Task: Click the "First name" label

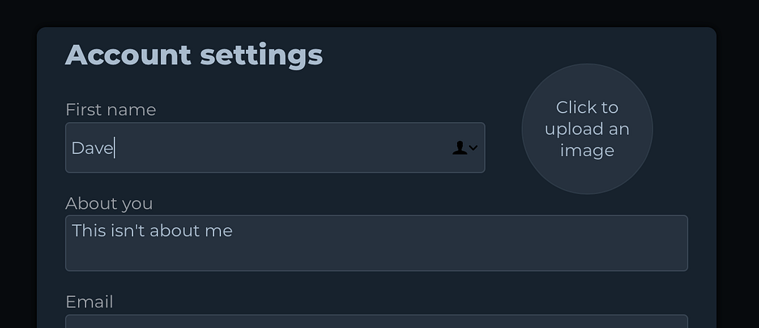Action: coord(111,110)
